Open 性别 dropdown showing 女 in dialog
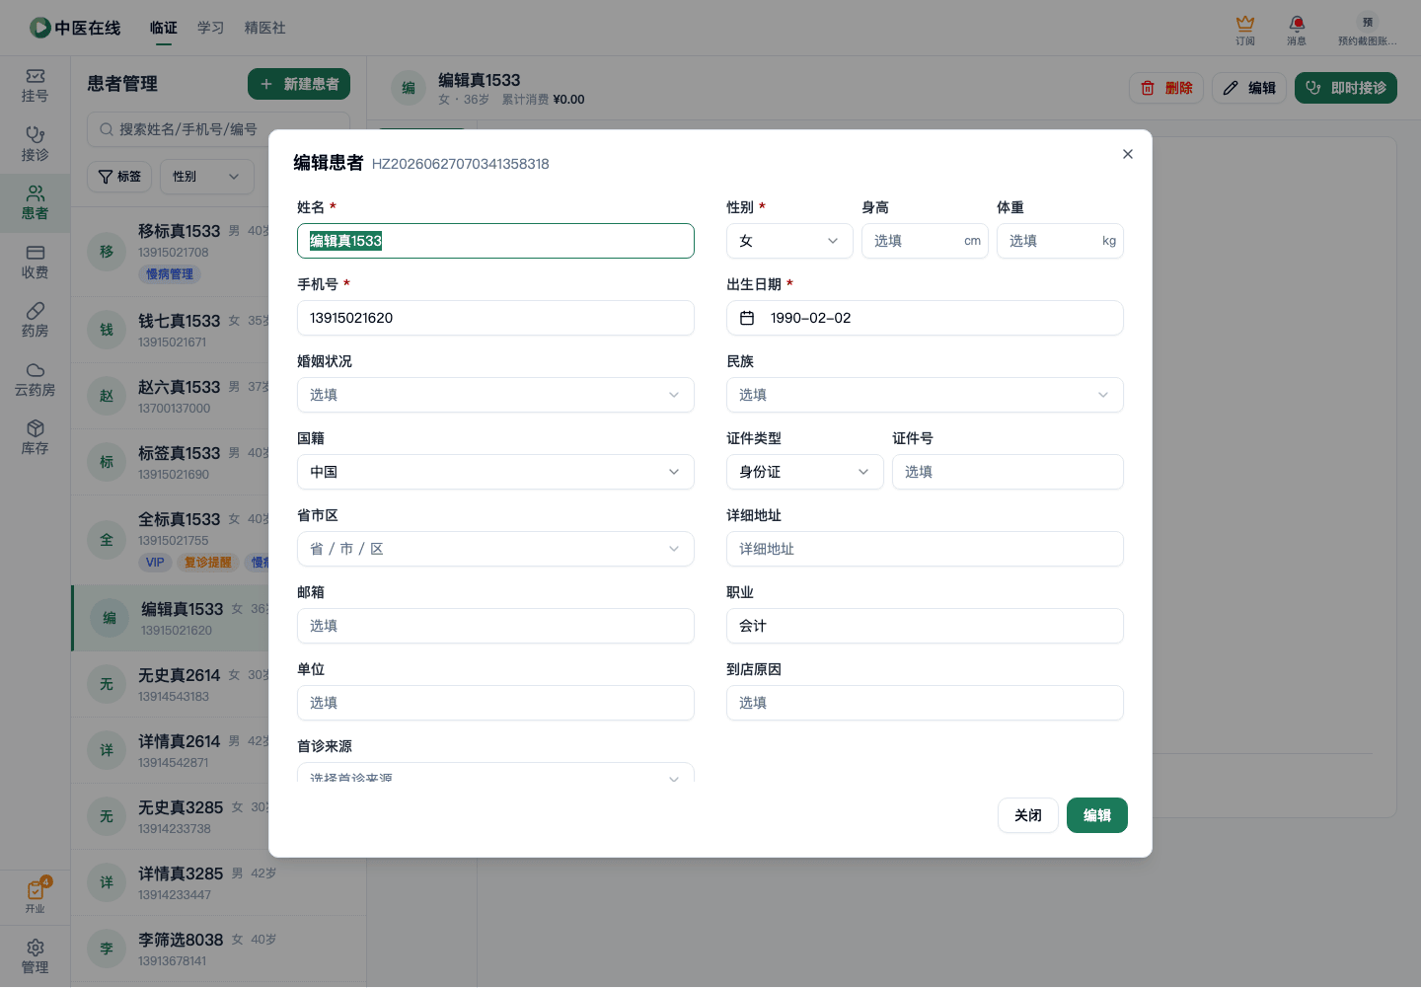The image size is (1421, 988). pyautogui.click(x=789, y=241)
